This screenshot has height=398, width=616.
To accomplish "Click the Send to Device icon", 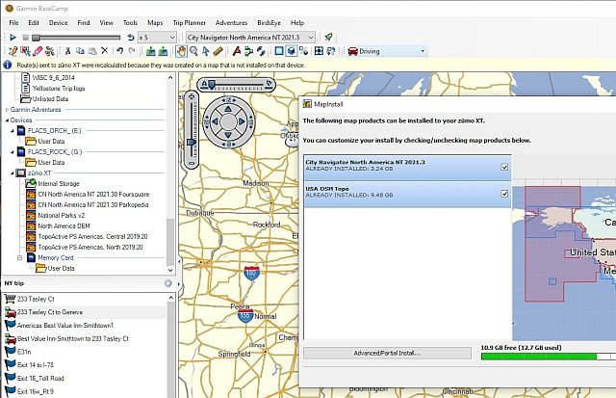I will 150,51.
